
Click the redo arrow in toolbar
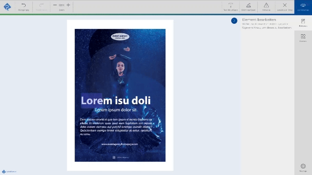tap(41, 7)
